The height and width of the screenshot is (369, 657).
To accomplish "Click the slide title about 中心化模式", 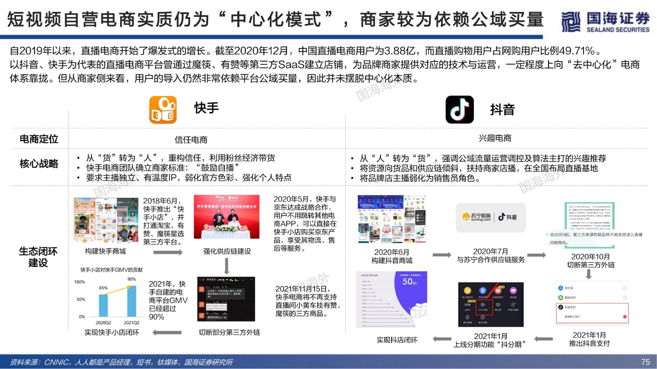I will tap(276, 19).
